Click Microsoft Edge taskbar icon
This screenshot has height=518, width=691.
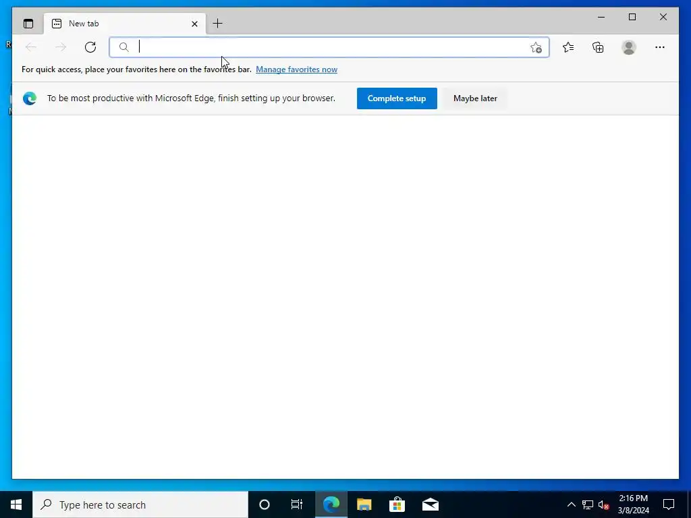[x=331, y=505]
